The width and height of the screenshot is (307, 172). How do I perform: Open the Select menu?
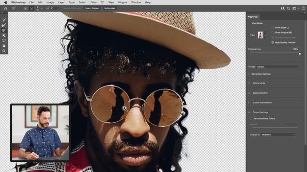(83, 2)
